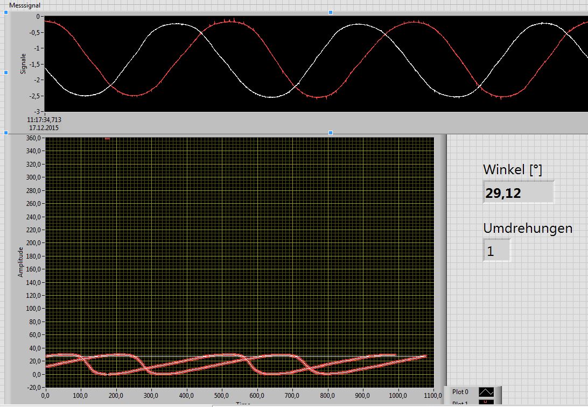The height and width of the screenshot is (407, 588).
Task: Select the Umdrehungen value field
Action: [x=496, y=251]
